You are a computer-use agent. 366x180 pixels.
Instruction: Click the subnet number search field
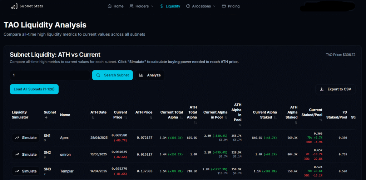click(x=50, y=75)
